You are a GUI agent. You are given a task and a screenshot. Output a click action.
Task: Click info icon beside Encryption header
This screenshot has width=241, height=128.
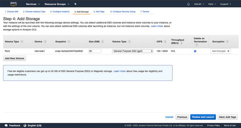click(228, 41)
